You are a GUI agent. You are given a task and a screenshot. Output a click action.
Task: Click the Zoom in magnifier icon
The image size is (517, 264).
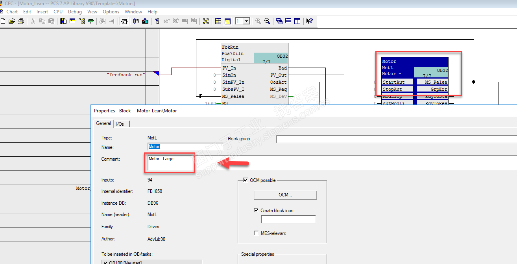[x=258, y=21]
